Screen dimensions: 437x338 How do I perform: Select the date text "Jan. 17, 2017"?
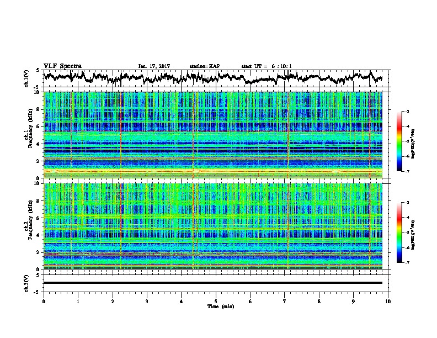pyautogui.click(x=154, y=66)
